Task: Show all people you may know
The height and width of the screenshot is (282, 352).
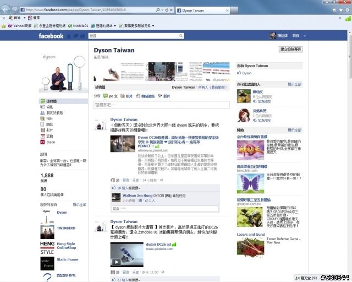Action: 295,84
